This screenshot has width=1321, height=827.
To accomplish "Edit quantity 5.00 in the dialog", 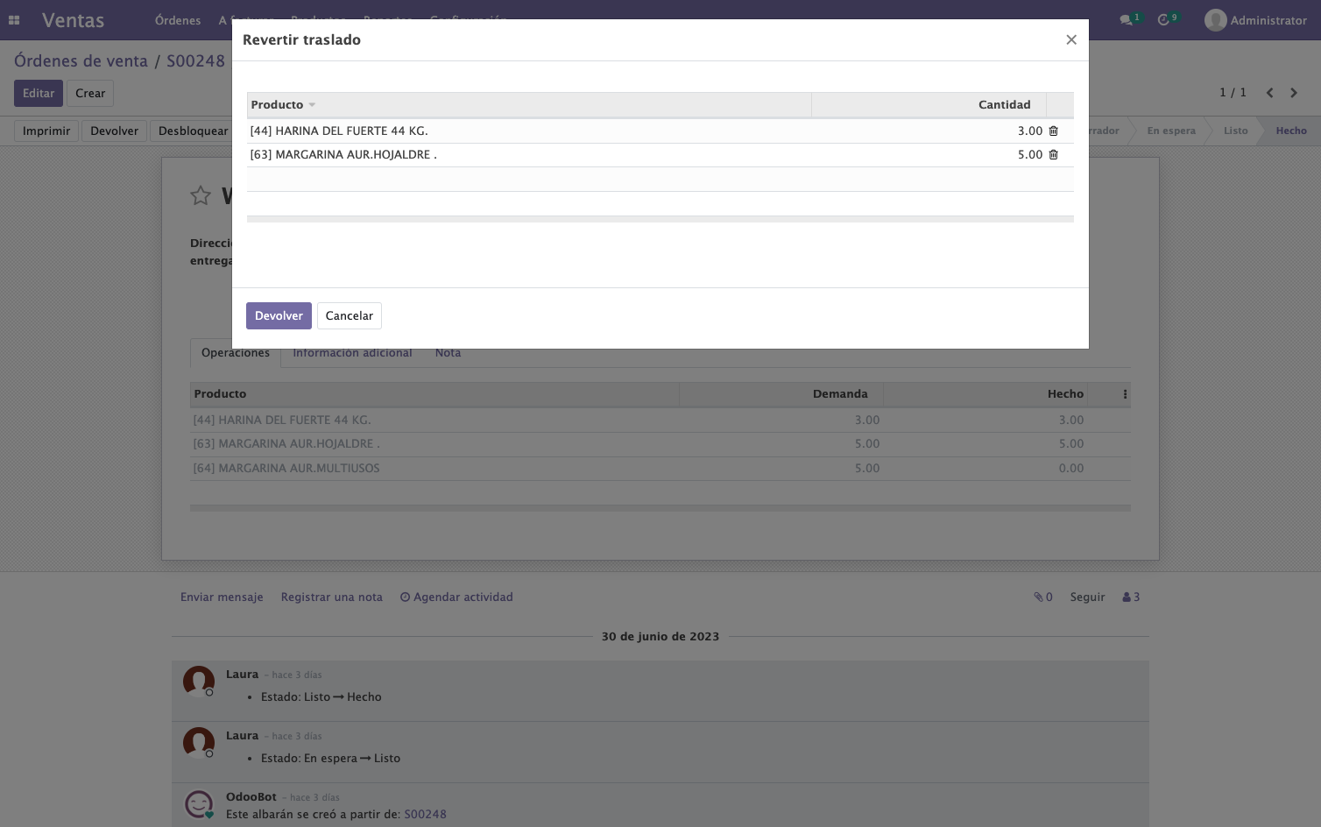I will pyautogui.click(x=1029, y=154).
